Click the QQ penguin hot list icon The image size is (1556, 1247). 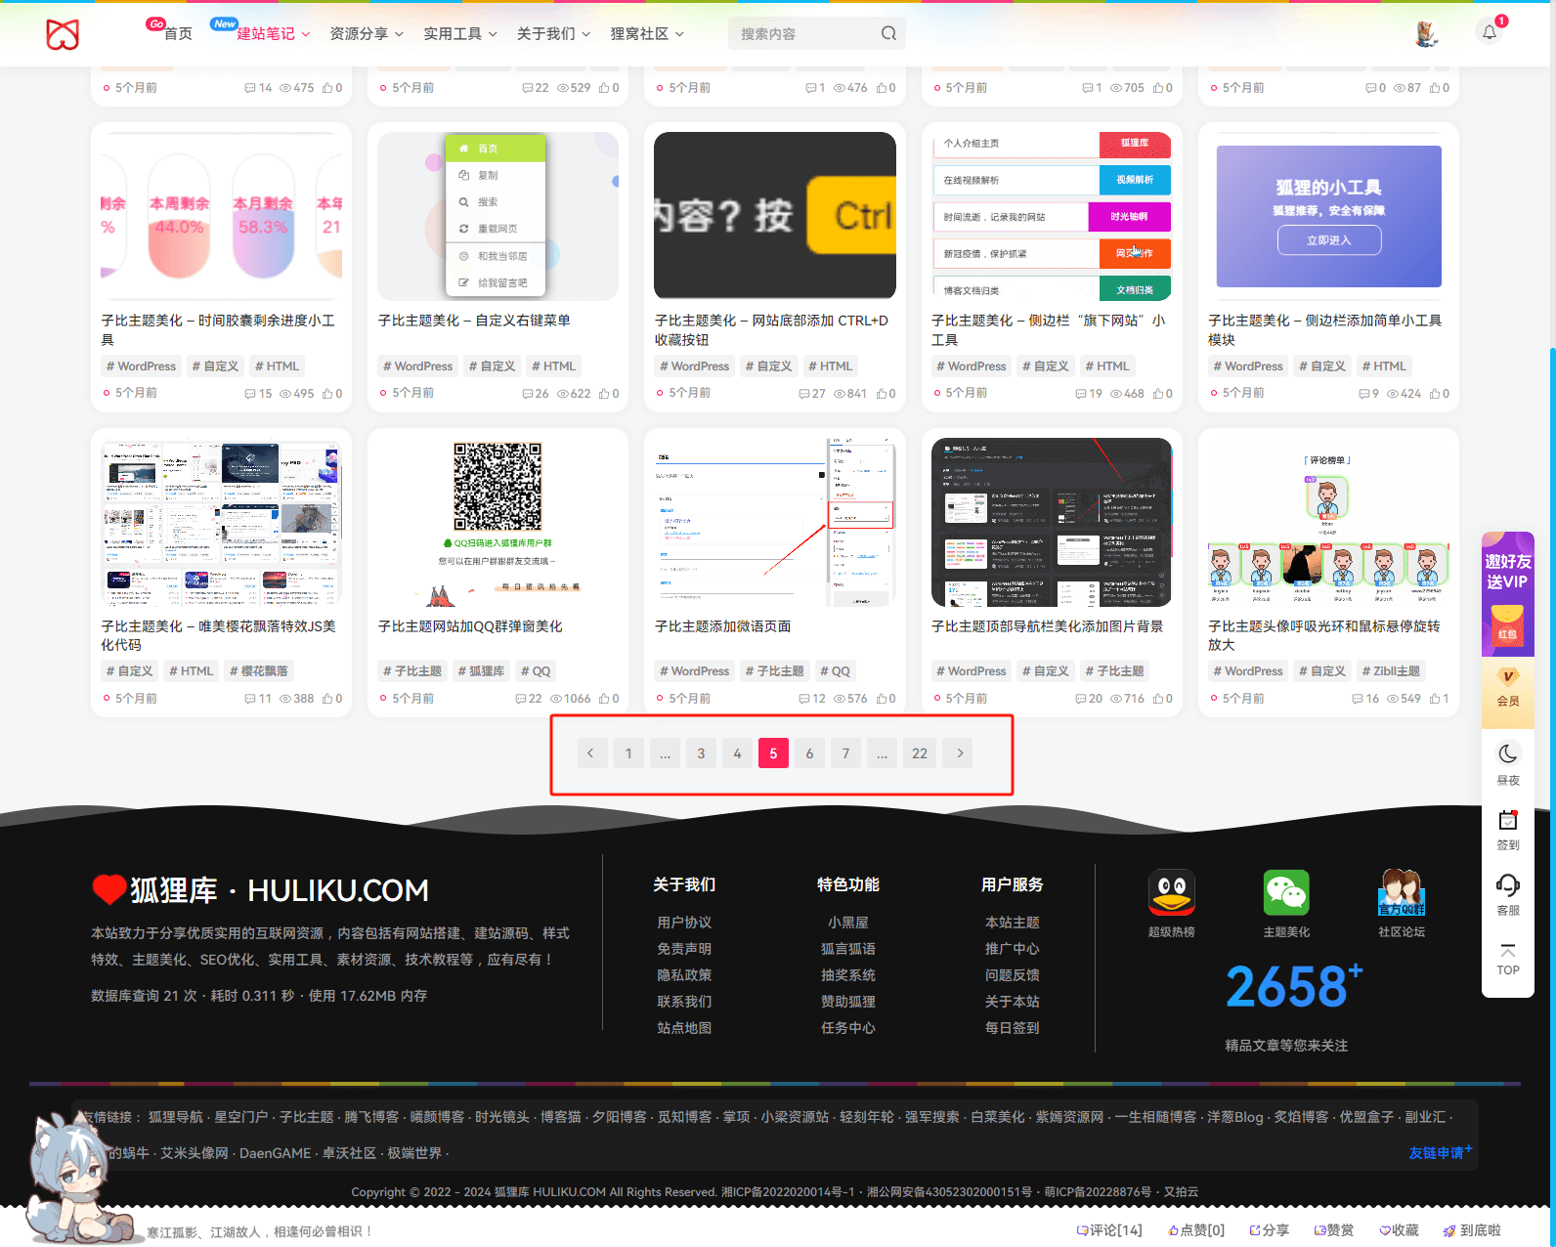pyautogui.click(x=1171, y=893)
